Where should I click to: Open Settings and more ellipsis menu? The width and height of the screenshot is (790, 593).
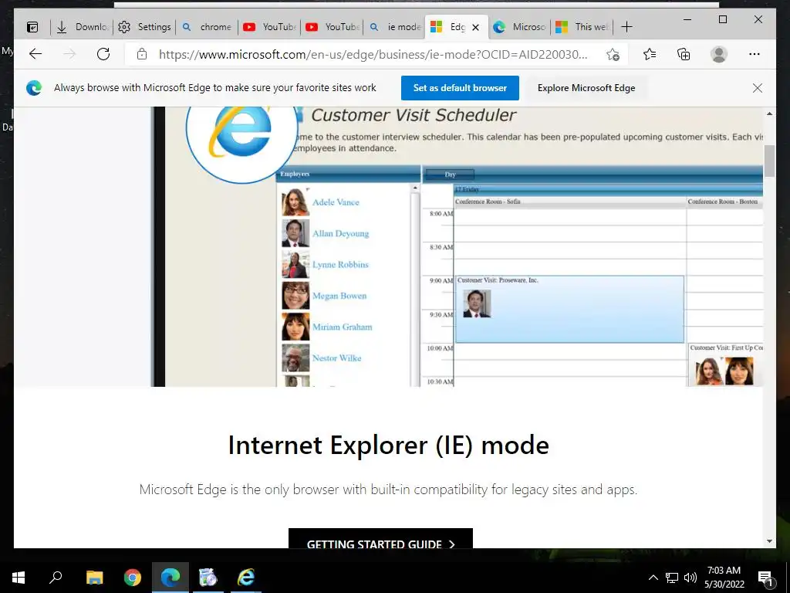point(755,54)
